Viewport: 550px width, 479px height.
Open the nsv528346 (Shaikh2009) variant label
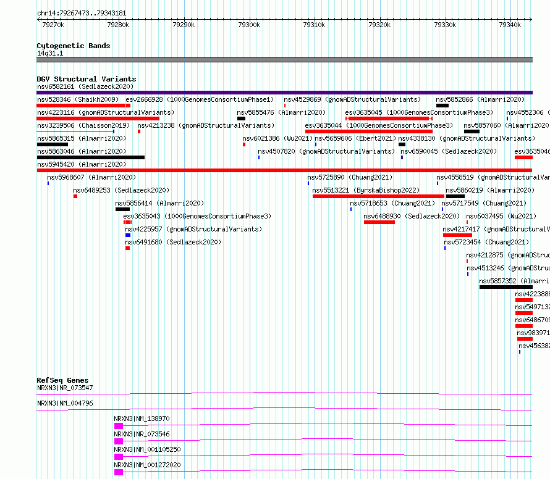78,99
